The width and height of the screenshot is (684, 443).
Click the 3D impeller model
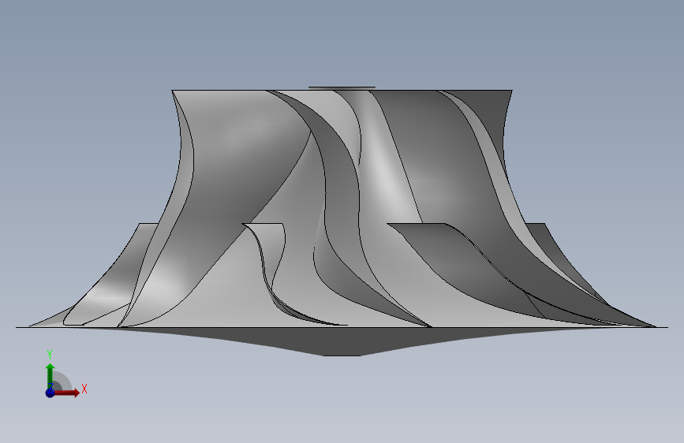342,221
